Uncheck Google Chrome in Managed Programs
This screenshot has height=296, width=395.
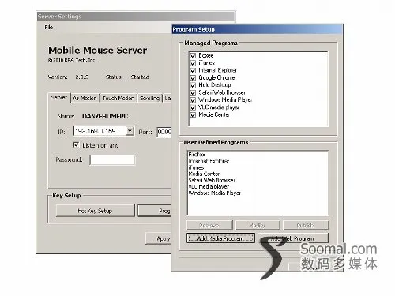(193, 77)
